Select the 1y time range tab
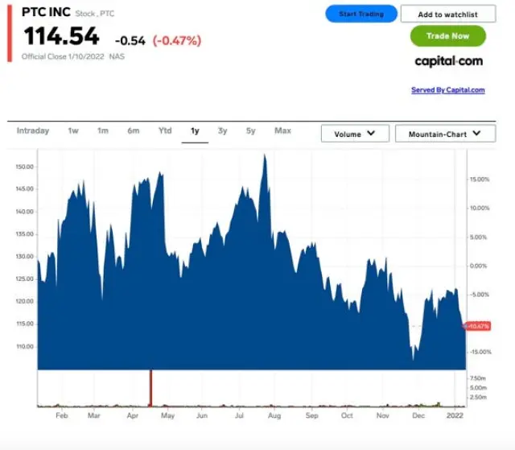The image size is (515, 450). tap(195, 131)
